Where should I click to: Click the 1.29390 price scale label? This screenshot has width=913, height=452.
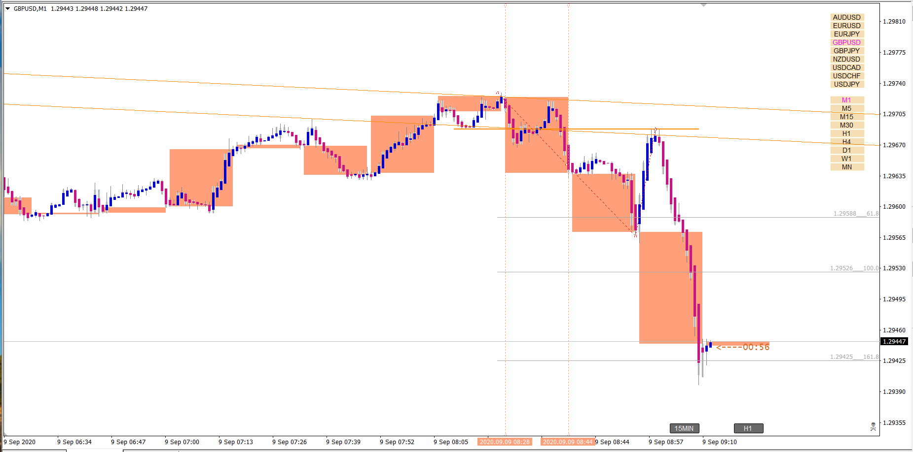point(894,392)
